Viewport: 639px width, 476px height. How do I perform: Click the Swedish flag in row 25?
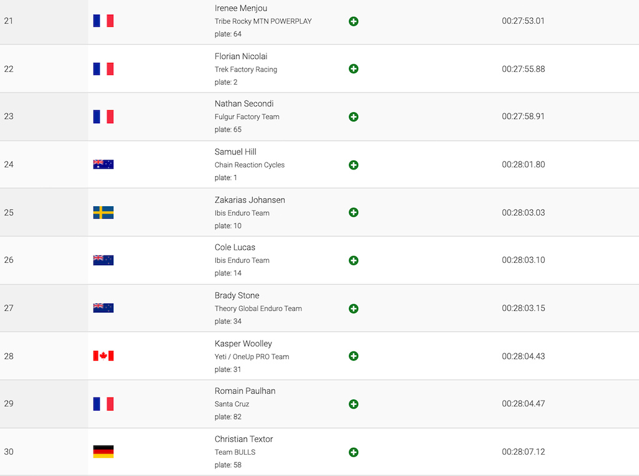tap(103, 212)
